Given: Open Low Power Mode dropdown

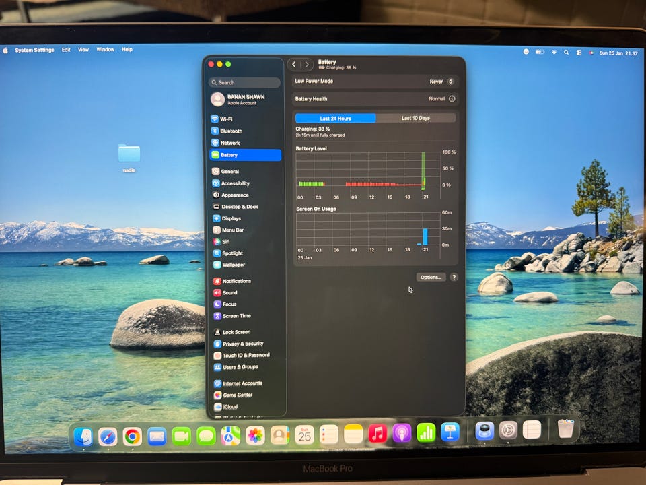Looking at the screenshot, I should 441,82.
